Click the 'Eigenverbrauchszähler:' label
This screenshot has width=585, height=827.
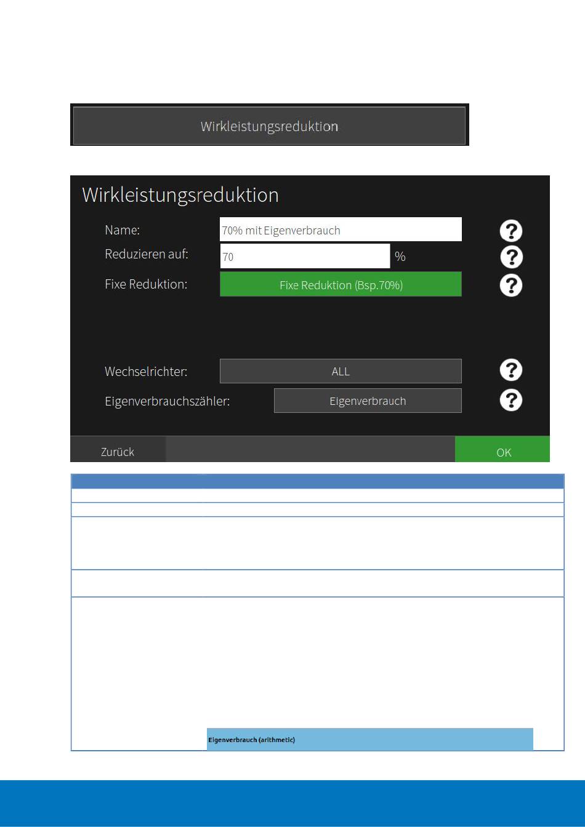pos(167,401)
